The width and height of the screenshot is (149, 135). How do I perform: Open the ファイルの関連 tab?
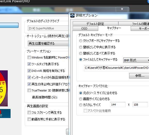(x=134, y=24)
